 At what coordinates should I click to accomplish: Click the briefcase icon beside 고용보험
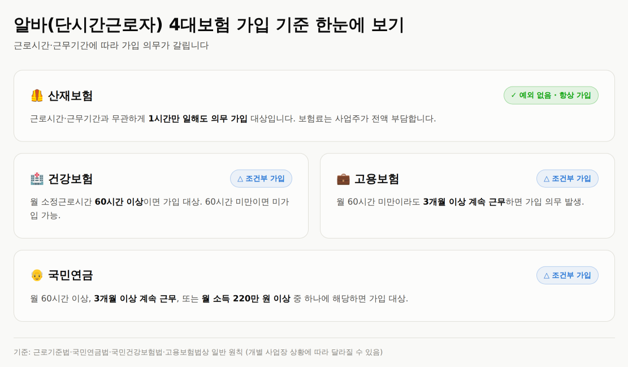(x=343, y=179)
